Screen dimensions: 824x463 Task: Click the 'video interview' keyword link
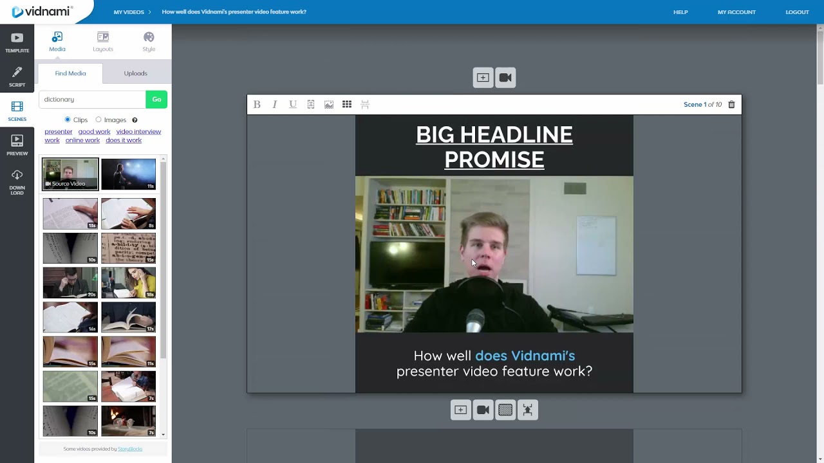138,132
